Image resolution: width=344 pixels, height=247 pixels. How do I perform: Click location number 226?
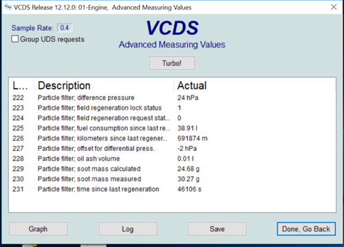(18, 139)
